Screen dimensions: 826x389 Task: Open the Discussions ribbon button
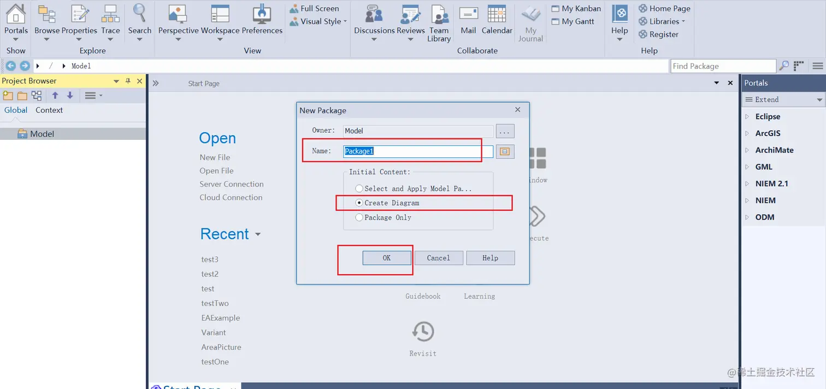374,22
